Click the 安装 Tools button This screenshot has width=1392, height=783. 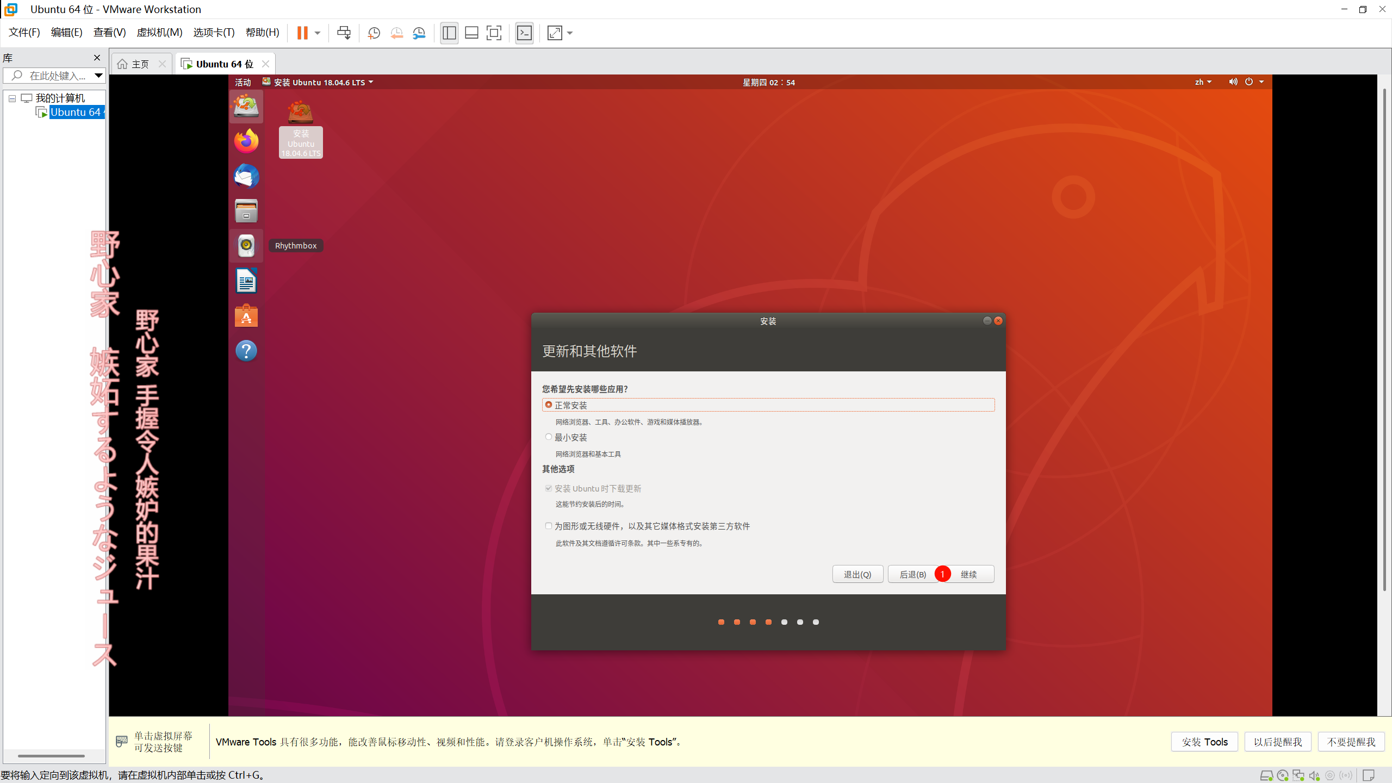tap(1204, 742)
